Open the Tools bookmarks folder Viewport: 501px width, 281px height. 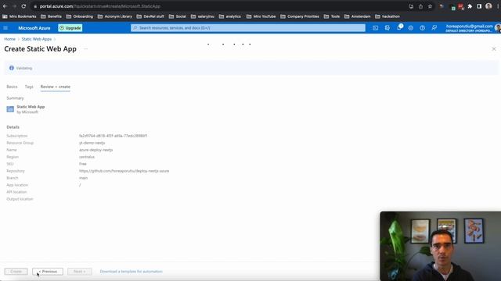tap(332, 16)
